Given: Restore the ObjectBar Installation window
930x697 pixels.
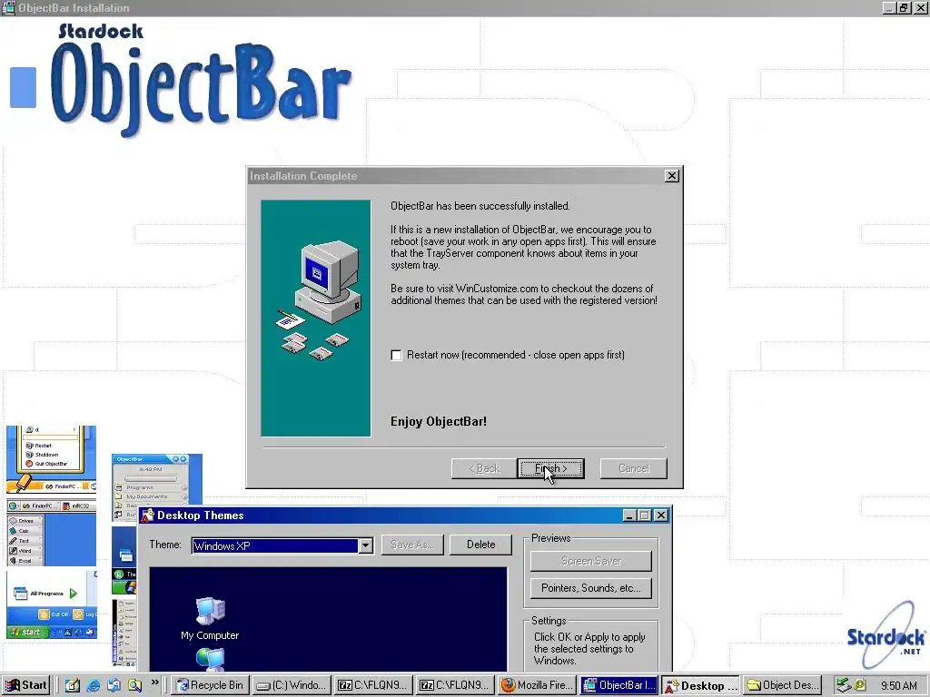Looking at the screenshot, I should (x=904, y=7).
